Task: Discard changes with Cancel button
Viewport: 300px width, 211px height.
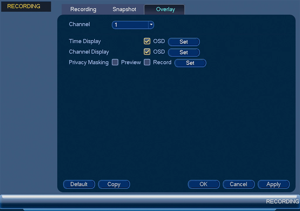Action: coord(238,184)
